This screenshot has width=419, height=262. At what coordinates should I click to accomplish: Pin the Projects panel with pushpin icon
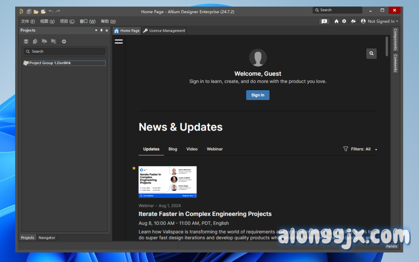click(101, 31)
